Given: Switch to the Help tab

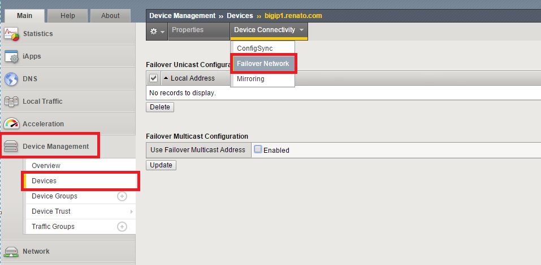Looking at the screenshot, I should (x=67, y=16).
